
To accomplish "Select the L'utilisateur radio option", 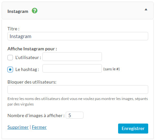I will pyautogui.click(x=10, y=57).
